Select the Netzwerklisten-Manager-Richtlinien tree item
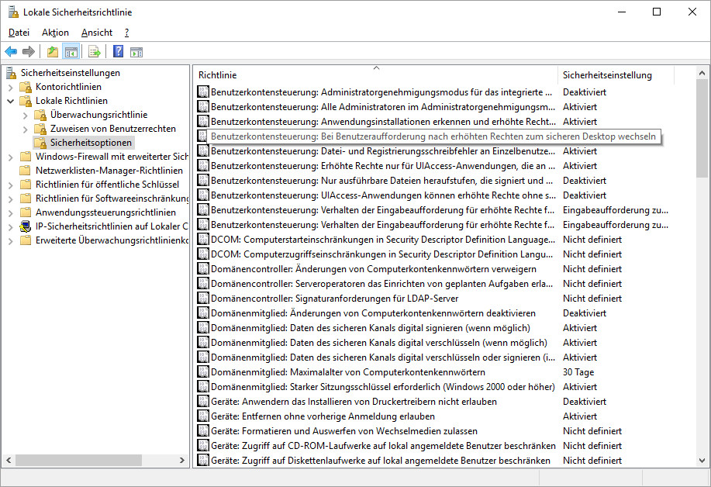 pyautogui.click(x=109, y=171)
